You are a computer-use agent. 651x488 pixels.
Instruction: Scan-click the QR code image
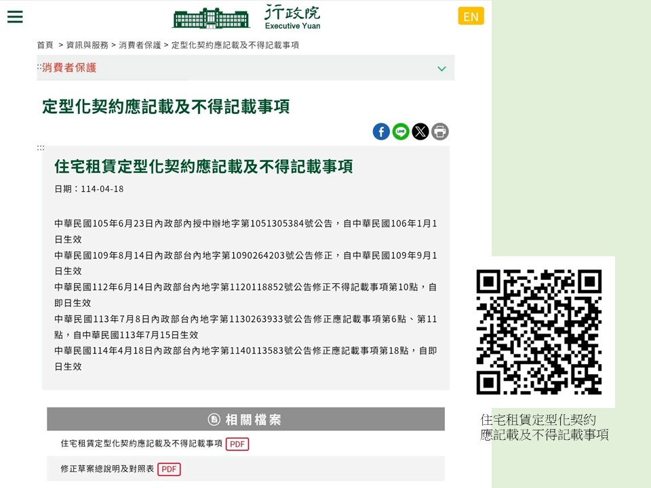(542, 331)
